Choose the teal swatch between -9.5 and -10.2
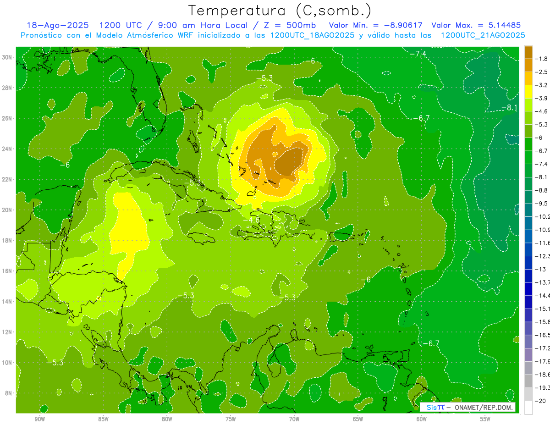The image size is (550, 425). pos(528,210)
